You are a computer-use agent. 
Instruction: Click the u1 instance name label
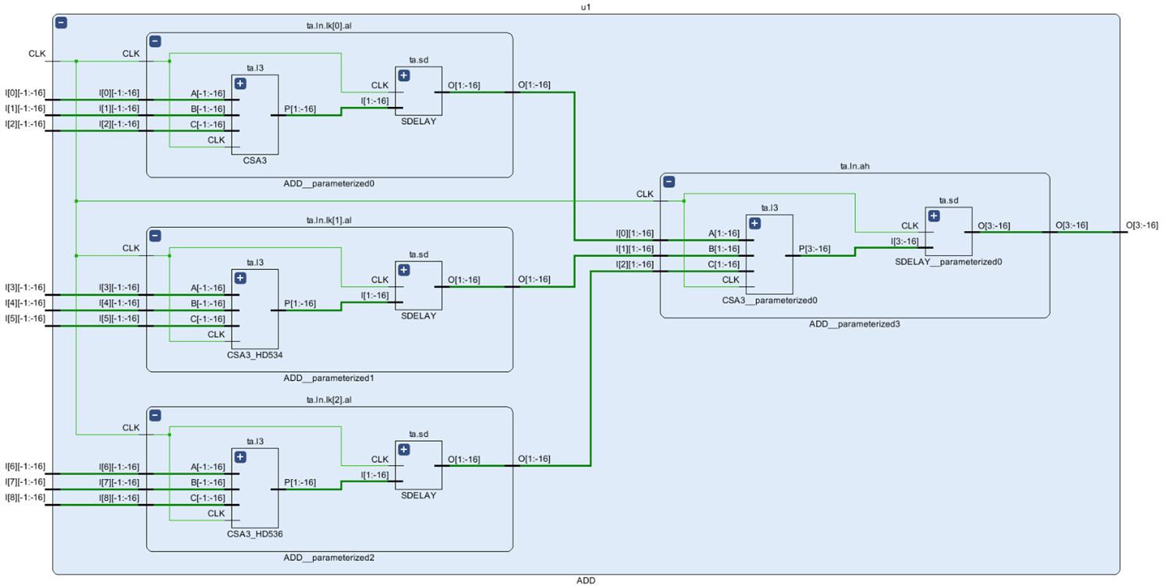585,7
